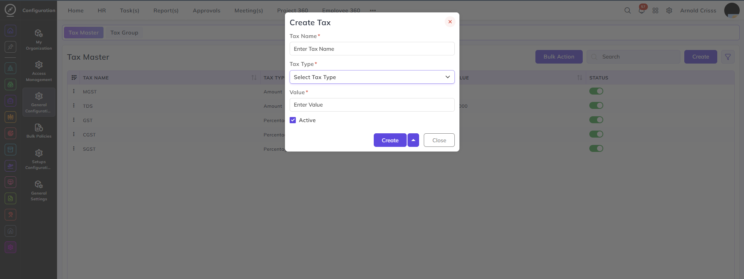Click Create button on Tax Master page
This screenshot has height=279, width=744.
[701, 57]
